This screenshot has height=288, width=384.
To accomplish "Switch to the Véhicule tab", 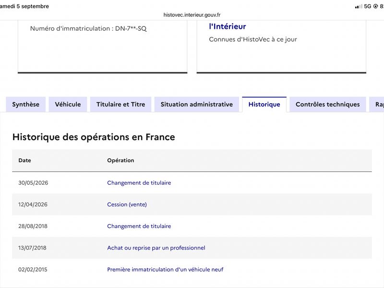I will coord(68,104).
